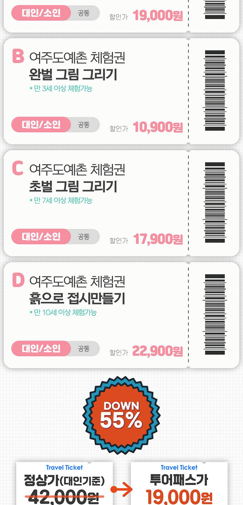Click 공통 label on the 10,900원 ticket

84,125
